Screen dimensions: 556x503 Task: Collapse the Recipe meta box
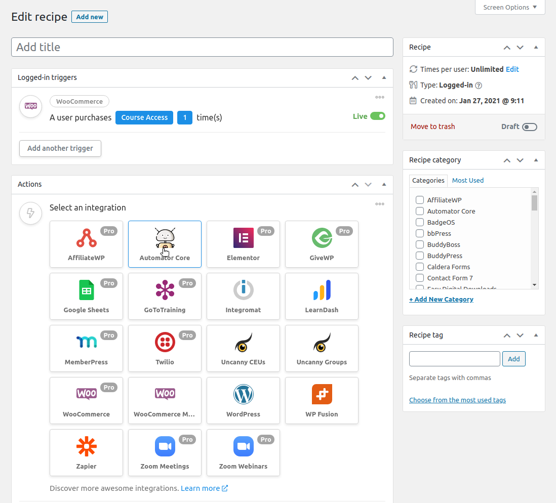[x=536, y=47]
